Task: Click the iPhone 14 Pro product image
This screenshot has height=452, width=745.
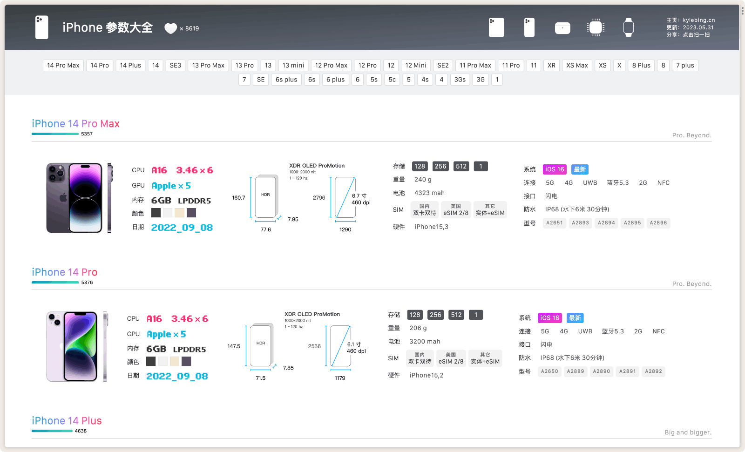Action: [77, 346]
